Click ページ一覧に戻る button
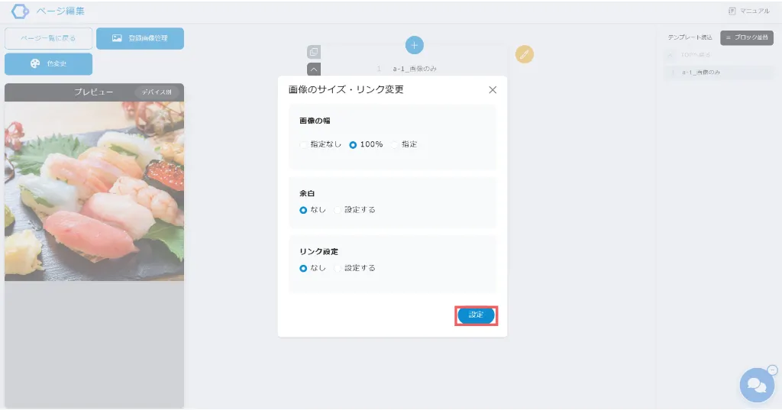This screenshot has width=782, height=410. pyautogui.click(x=49, y=38)
